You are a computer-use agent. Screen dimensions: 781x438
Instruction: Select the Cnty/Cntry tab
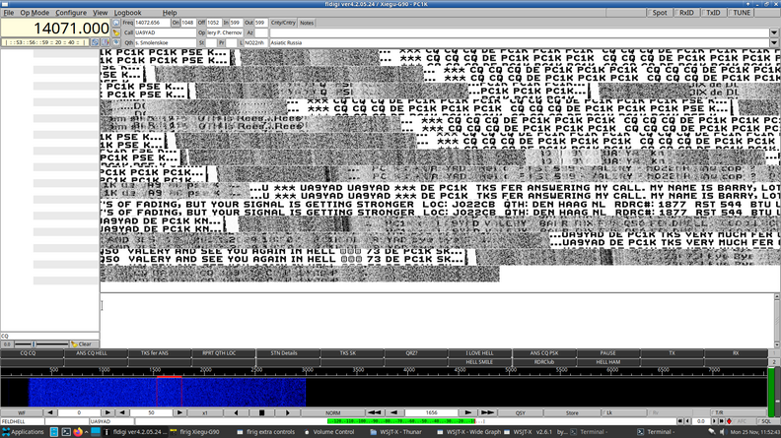(x=283, y=23)
